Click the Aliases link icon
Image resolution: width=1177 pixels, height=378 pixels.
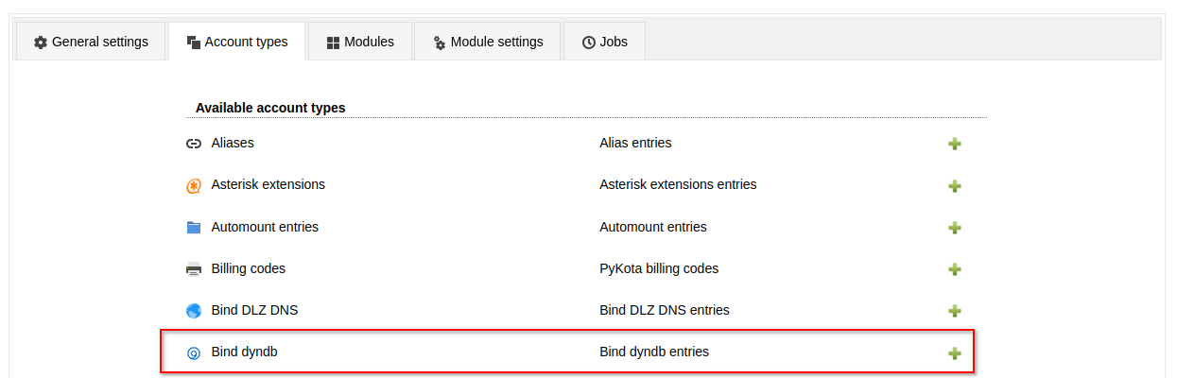tap(194, 144)
